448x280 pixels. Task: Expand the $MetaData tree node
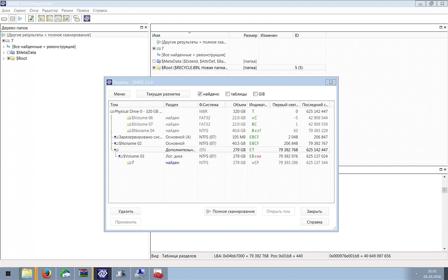[x=4, y=53]
